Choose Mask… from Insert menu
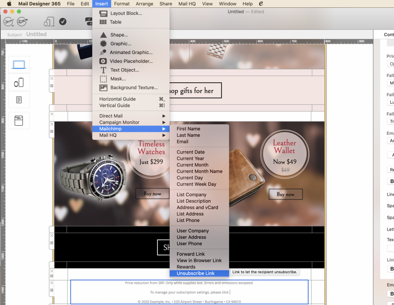 pyautogui.click(x=131, y=79)
